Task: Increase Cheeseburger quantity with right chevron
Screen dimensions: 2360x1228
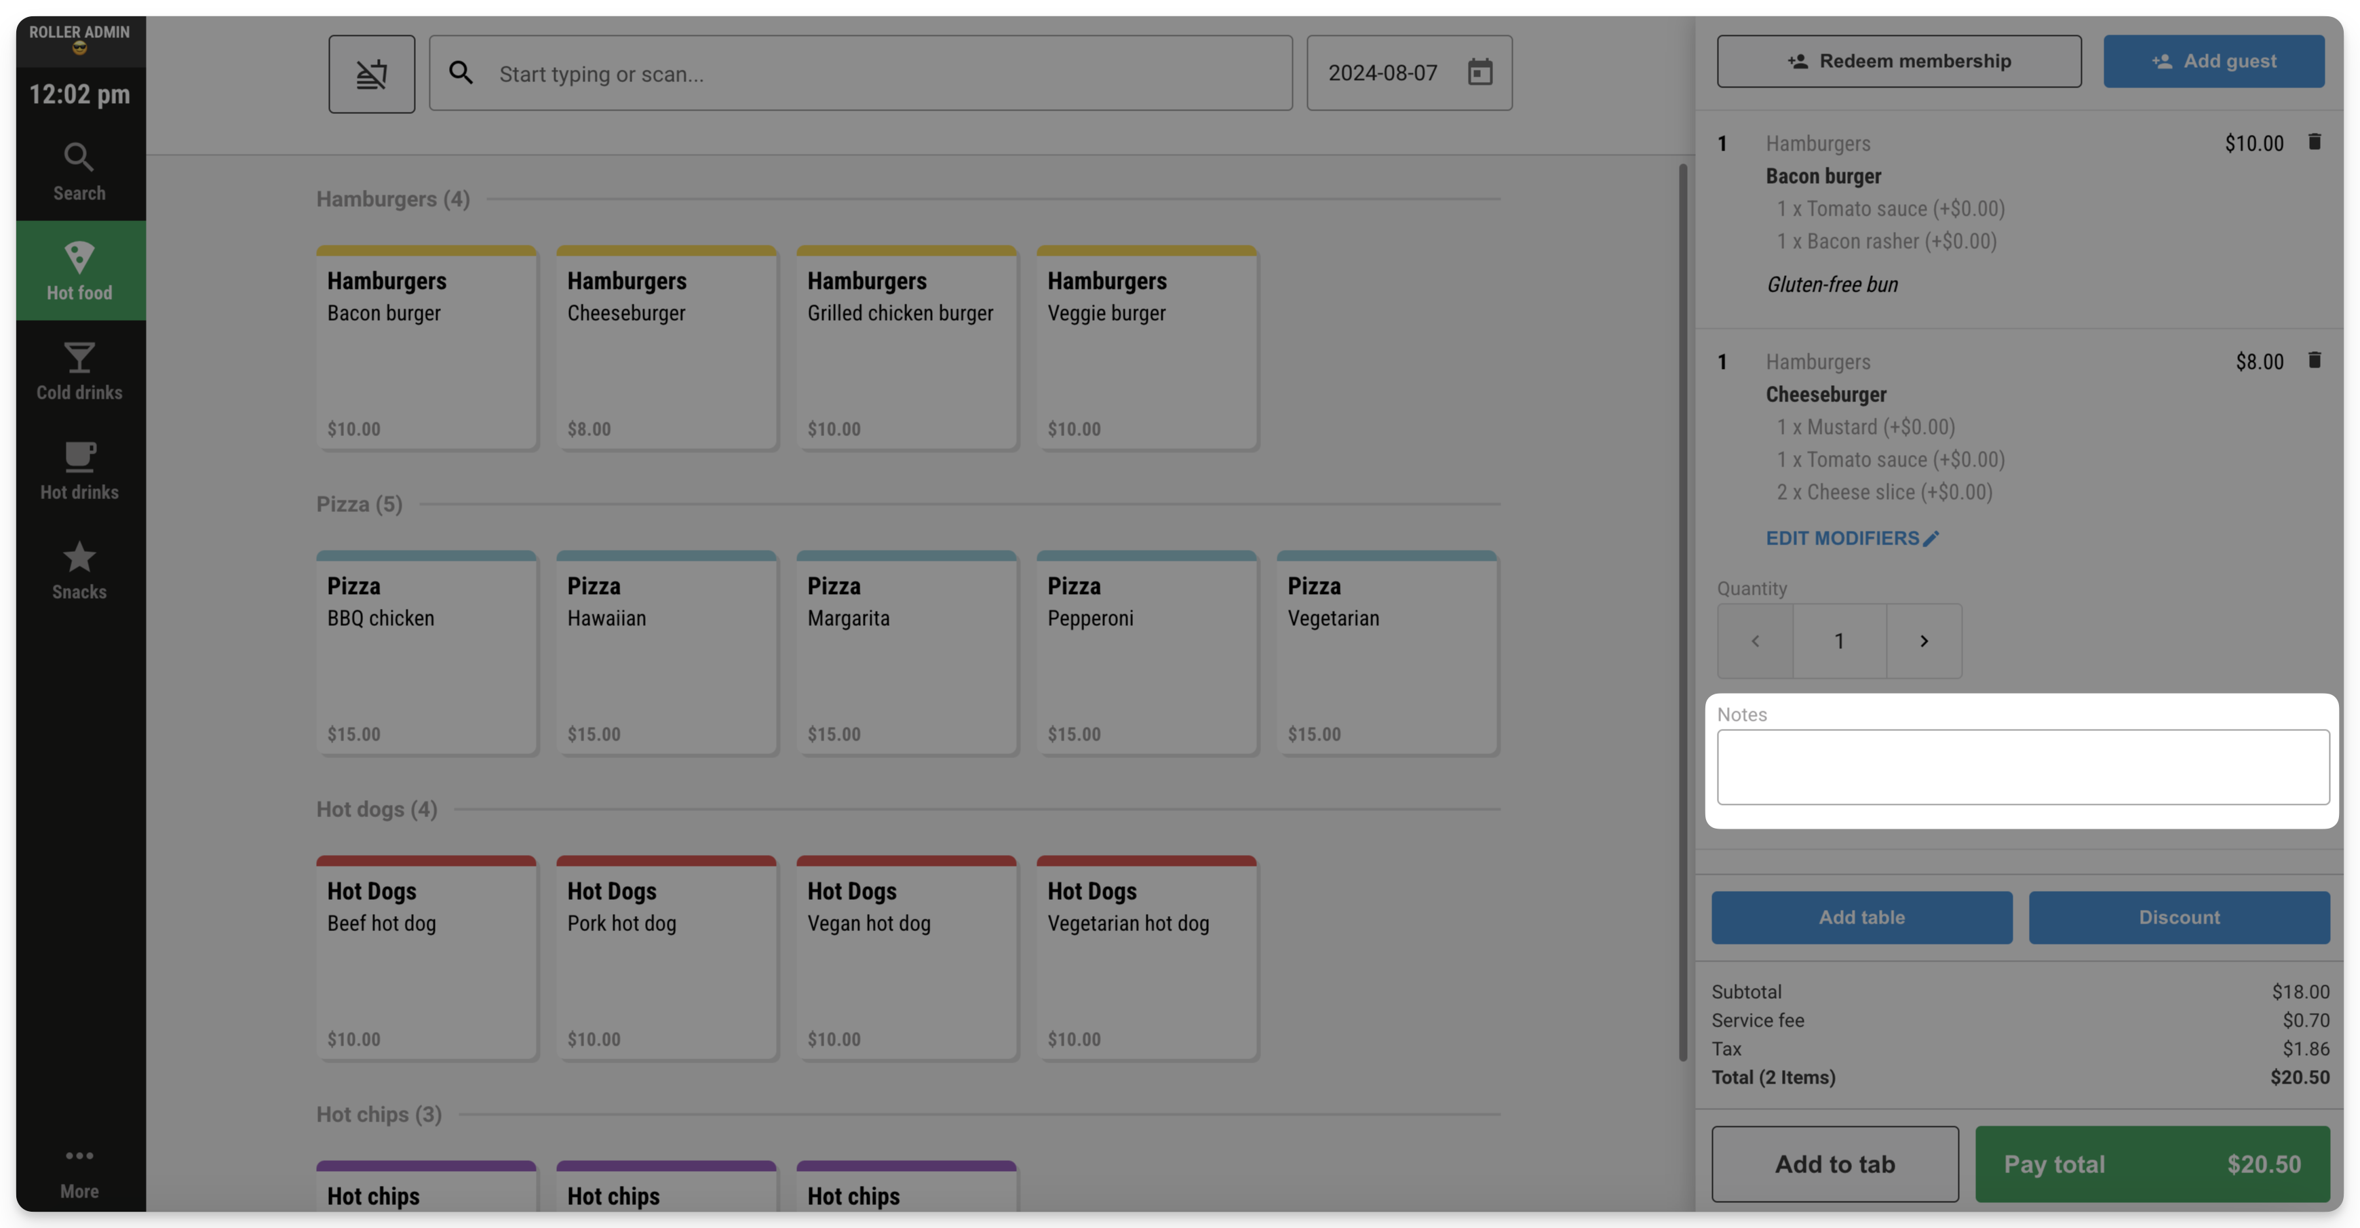Action: [1923, 641]
